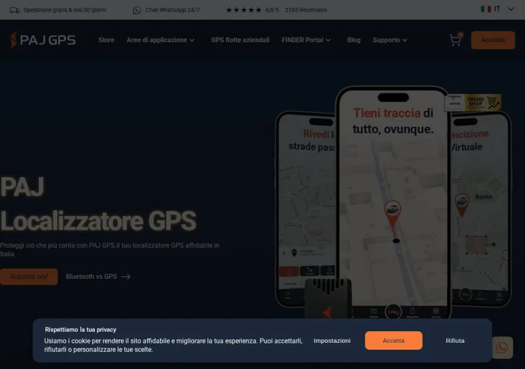Click the PAJ GPS logo

43,40
